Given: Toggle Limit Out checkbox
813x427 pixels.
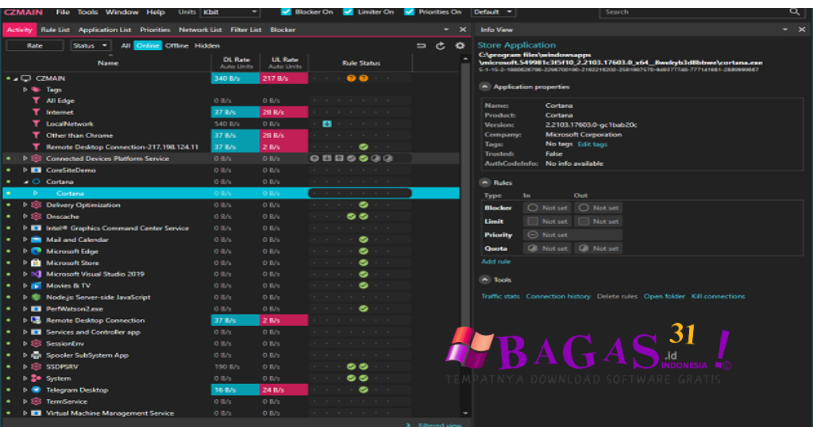Looking at the screenshot, I should click(x=584, y=221).
